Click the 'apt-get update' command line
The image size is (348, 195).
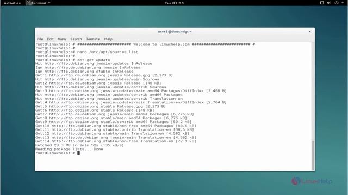tap(72, 60)
